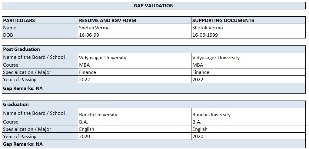Viewport: 309px width, 149px height.
Task: Click English in the supporting documents column
Action: (x=200, y=129)
